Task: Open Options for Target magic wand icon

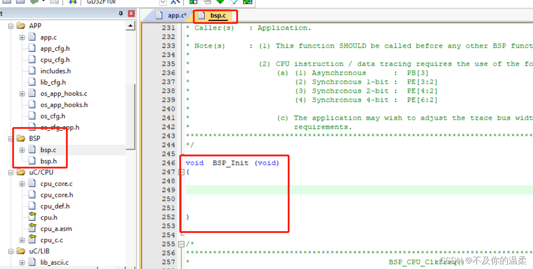Action: pyautogui.click(x=175, y=2)
